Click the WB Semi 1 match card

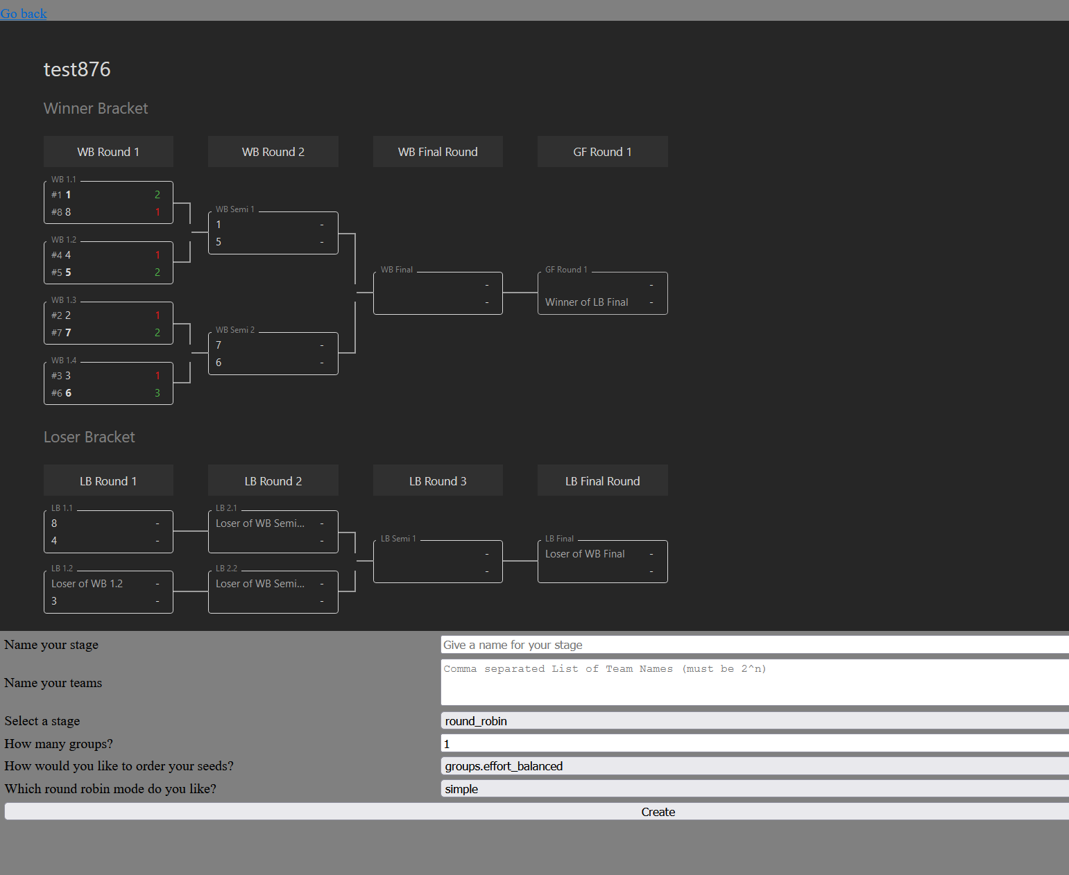coord(273,232)
